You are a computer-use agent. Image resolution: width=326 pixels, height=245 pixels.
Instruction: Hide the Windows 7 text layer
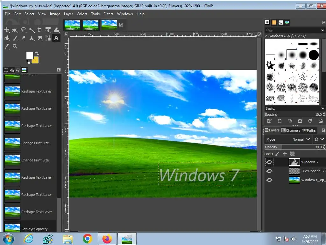click(269, 162)
